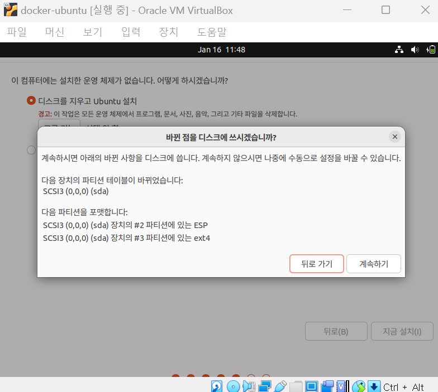This screenshot has width=438, height=392.
Task: Click the optical disc status icon
Action: tap(234, 386)
